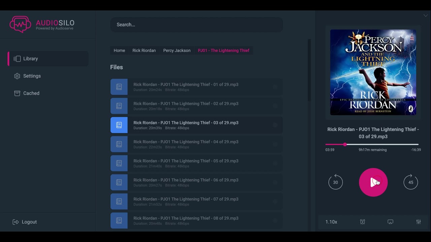This screenshot has height=242, width=431.
Task: Click the playback progress slider handle
Action: tap(345, 145)
